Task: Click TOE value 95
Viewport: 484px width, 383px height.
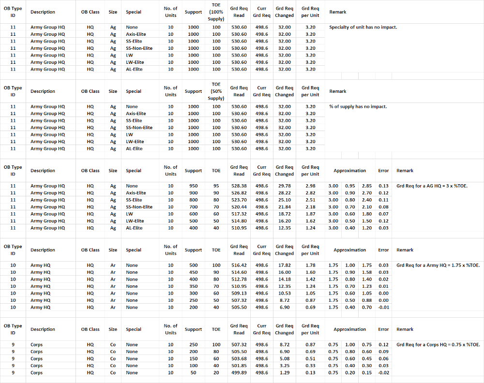Action: tap(216, 186)
